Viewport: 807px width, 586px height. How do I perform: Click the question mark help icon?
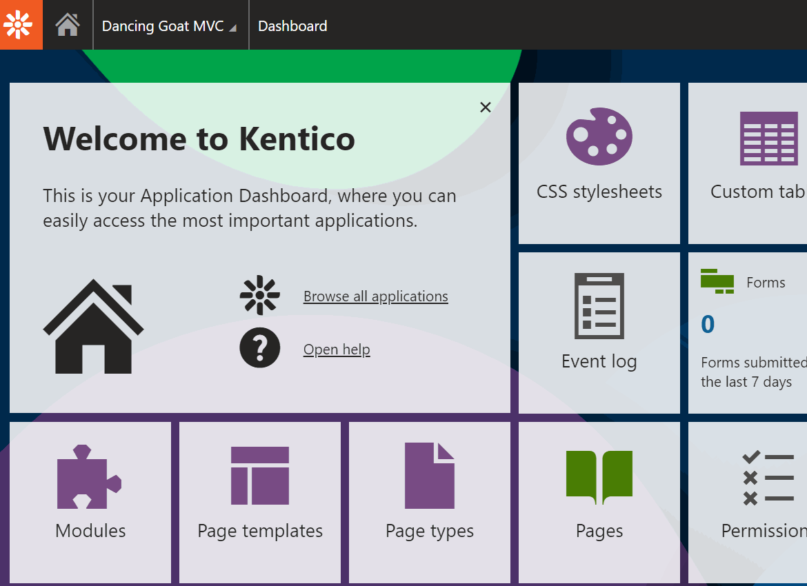click(260, 347)
